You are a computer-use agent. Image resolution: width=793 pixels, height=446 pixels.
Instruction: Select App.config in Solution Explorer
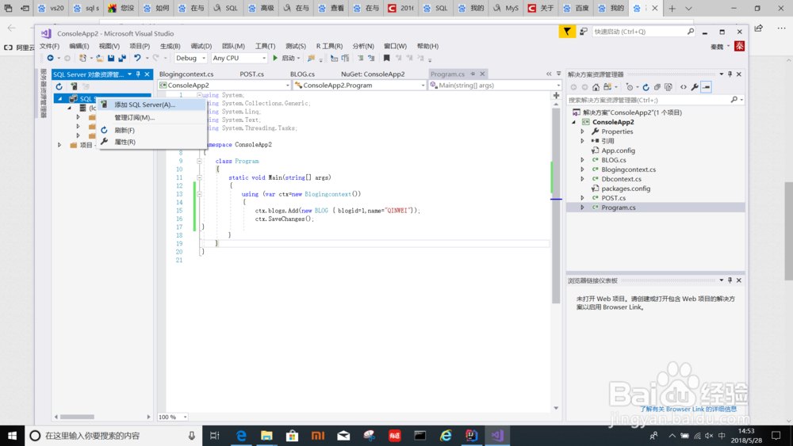click(x=618, y=151)
